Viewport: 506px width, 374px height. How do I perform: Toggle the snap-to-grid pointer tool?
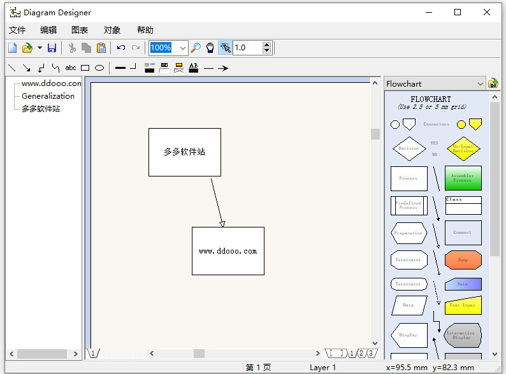pyautogui.click(x=225, y=48)
